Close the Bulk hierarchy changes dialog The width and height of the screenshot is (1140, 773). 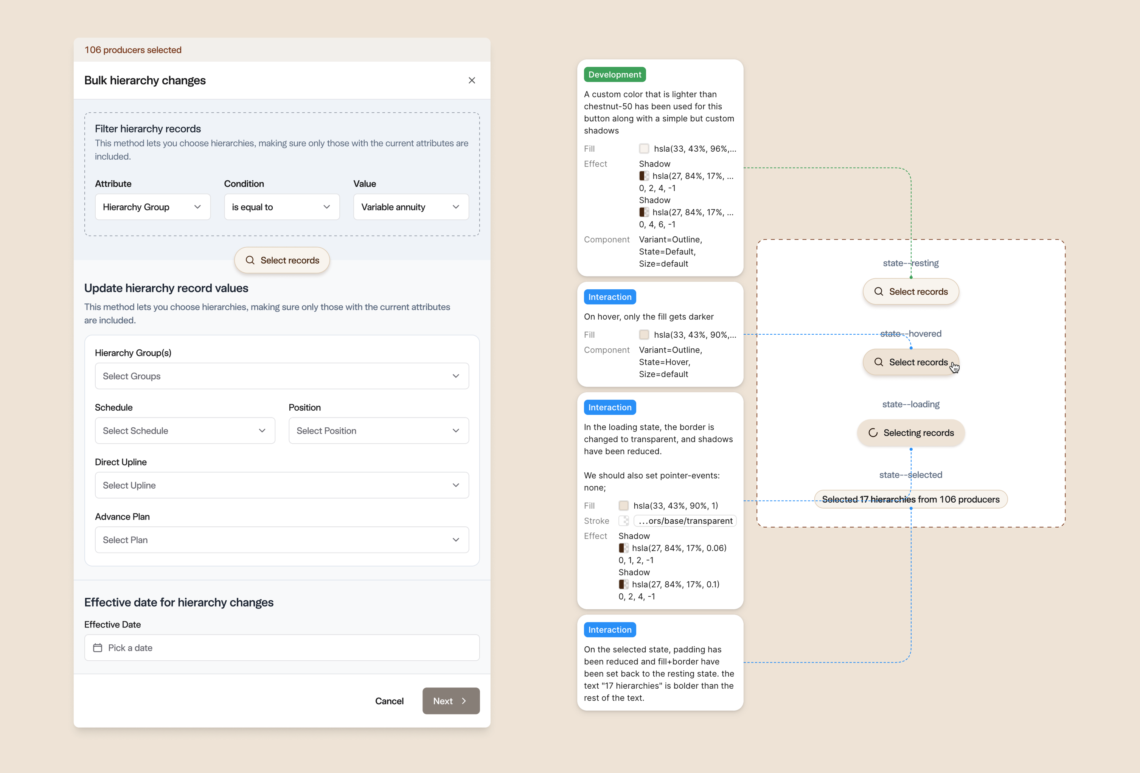(x=471, y=81)
